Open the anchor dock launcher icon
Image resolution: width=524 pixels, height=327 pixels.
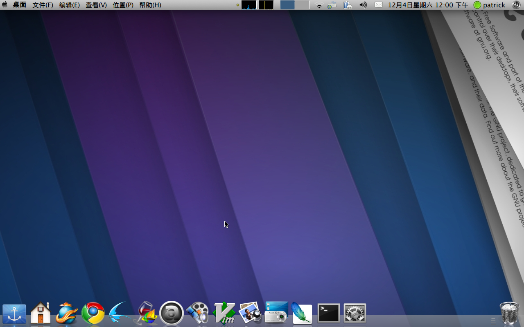(14, 314)
